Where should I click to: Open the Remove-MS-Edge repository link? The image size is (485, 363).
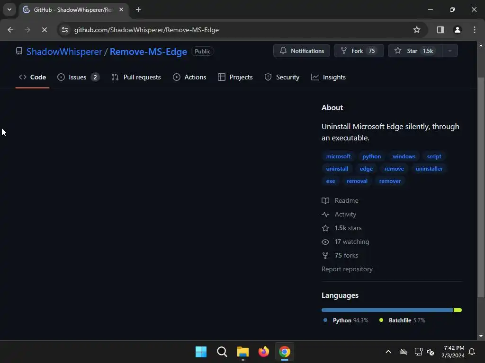point(148,52)
